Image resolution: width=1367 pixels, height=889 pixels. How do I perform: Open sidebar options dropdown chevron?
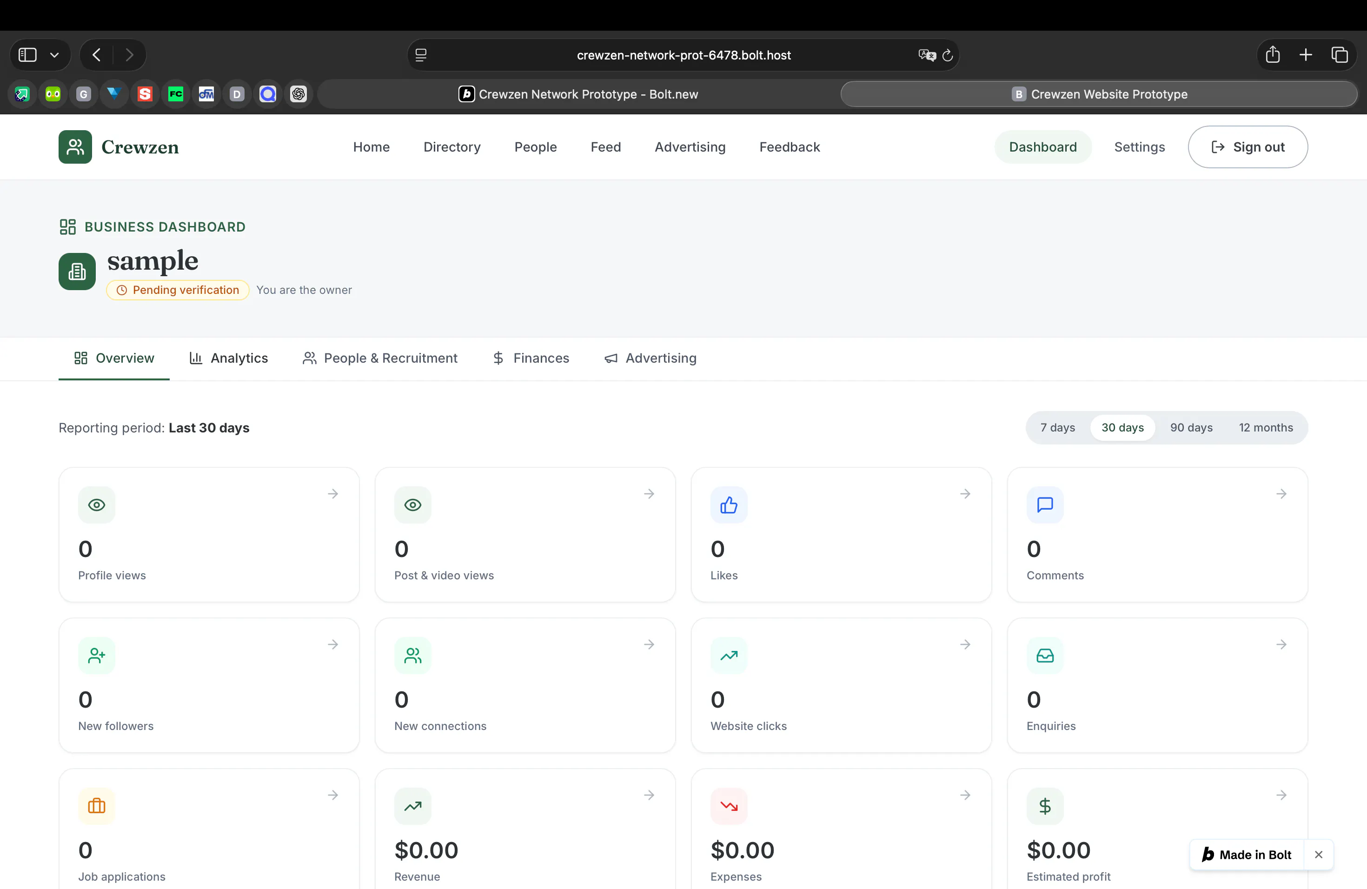coord(54,54)
